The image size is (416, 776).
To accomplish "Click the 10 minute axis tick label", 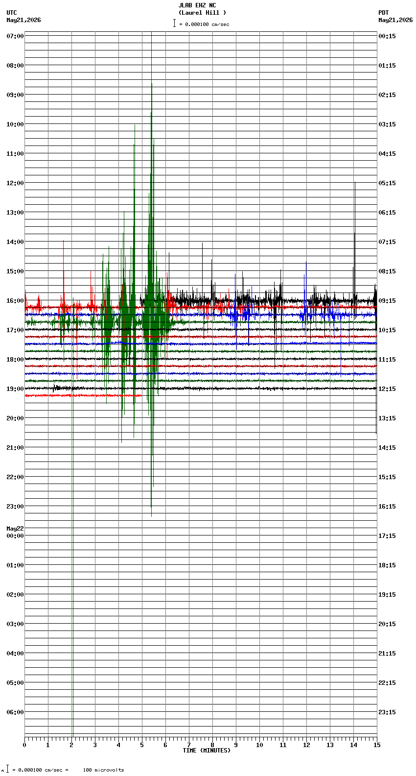I will click(259, 745).
